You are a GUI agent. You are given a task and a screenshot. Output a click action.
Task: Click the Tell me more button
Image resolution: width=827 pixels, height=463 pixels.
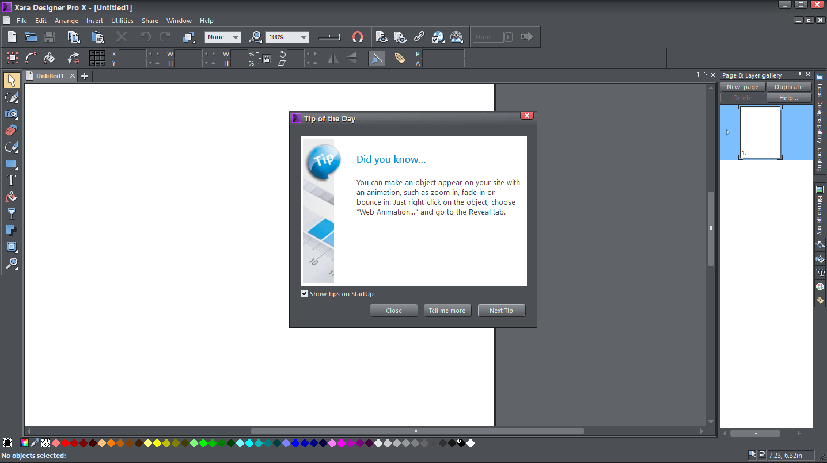[447, 311]
